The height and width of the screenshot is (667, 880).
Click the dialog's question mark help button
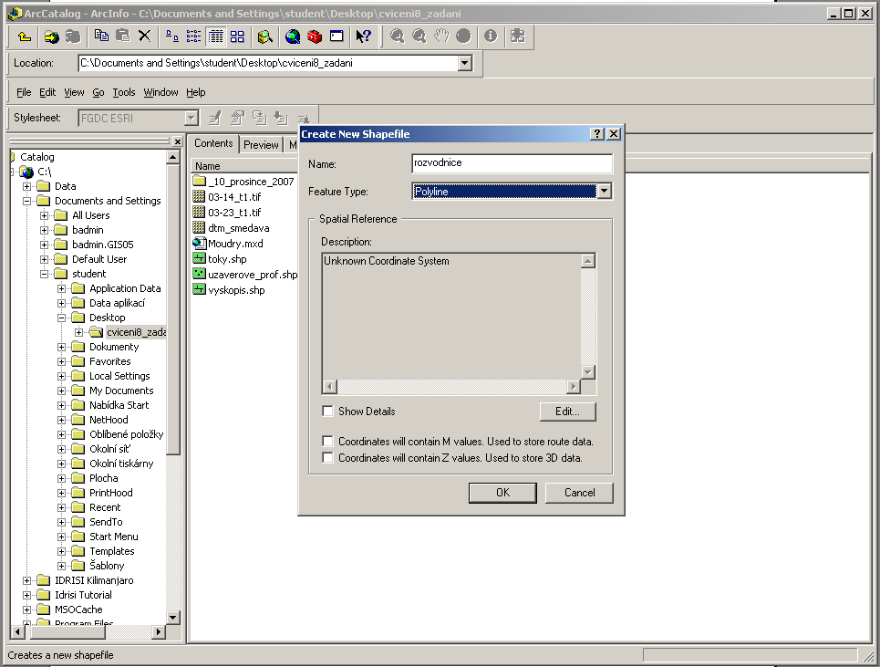click(x=597, y=133)
